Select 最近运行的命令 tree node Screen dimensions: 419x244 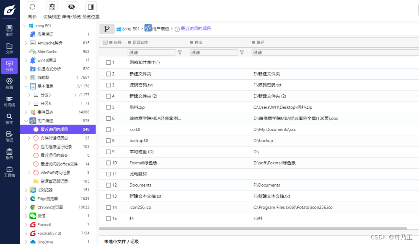click(54, 155)
